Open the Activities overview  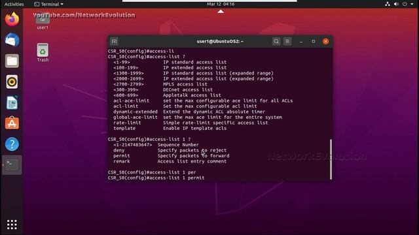coord(14,4)
